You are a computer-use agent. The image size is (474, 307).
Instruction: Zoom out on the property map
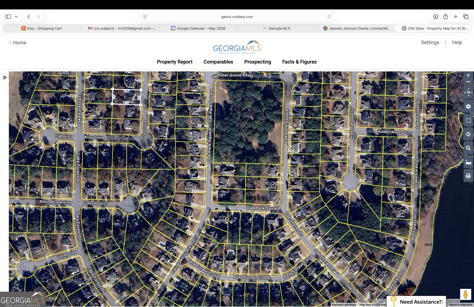coord(468,82)
